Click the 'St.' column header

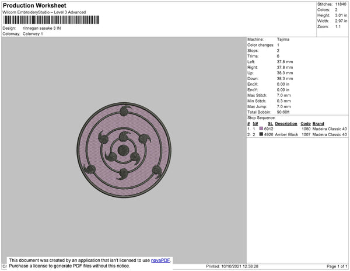pos(270,124)
